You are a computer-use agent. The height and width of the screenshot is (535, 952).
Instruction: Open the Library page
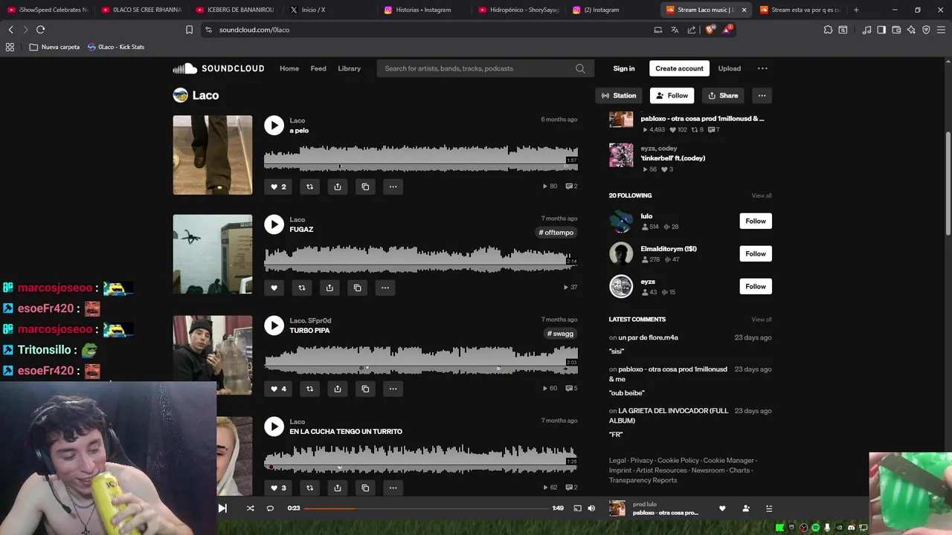pyautogui.click(x=349, y=68)
